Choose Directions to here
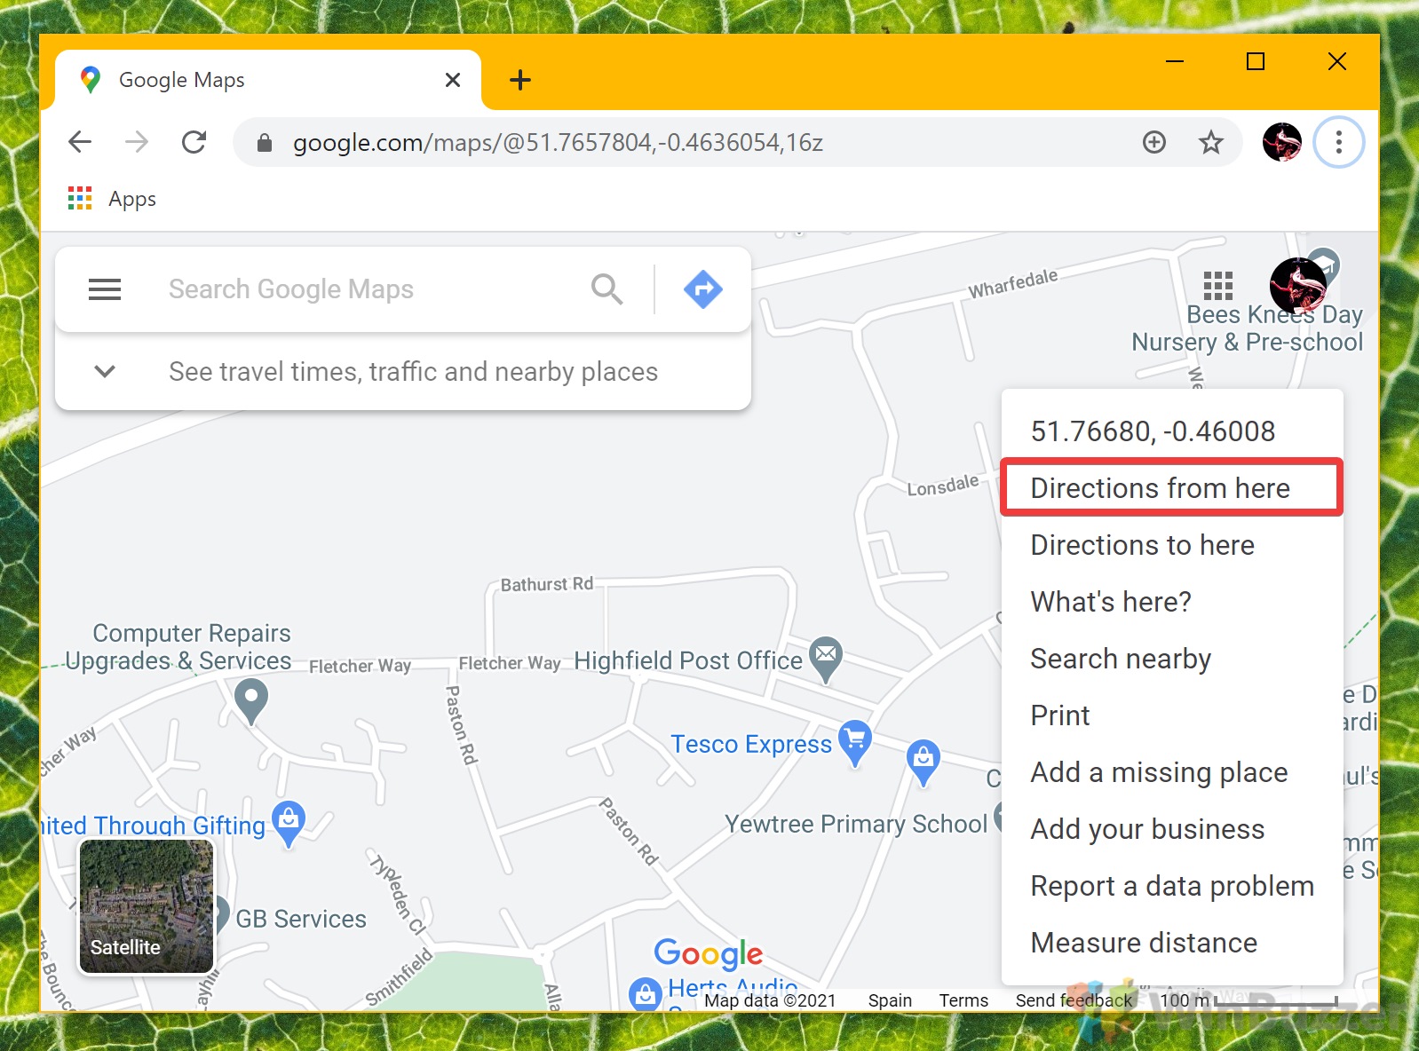The height and width of the screenshot is (1051, 1419). [x=1171, y=544]
